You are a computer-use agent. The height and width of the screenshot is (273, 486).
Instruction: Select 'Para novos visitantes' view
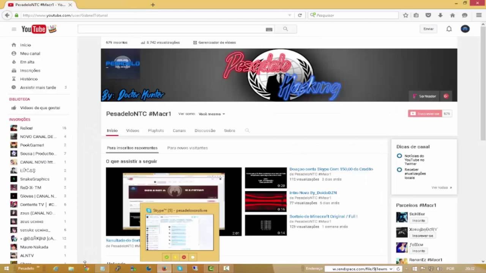point(188,148)
